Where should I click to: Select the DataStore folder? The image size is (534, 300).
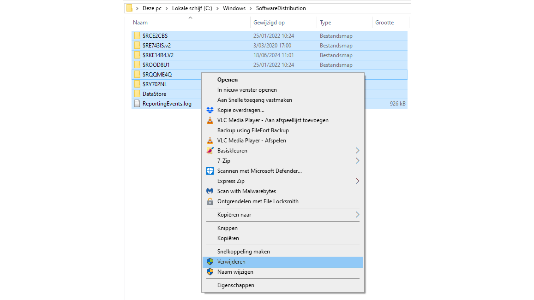point(154,94)
